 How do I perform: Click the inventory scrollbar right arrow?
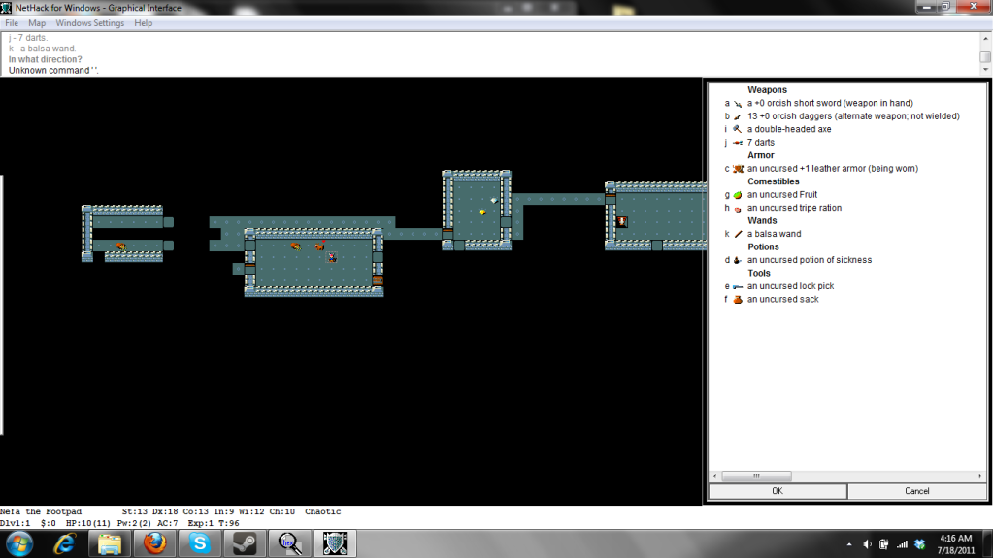(x=979, y=476)
